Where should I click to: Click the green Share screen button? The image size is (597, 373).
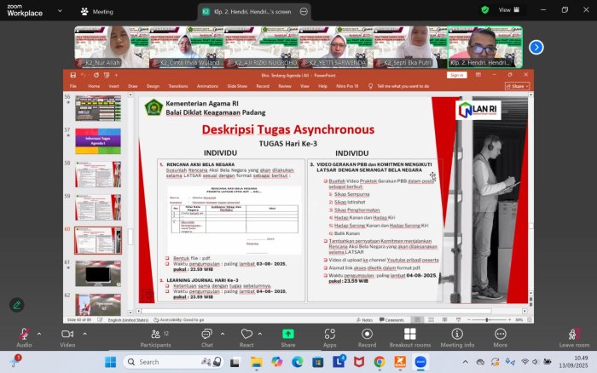pos(287,333)
